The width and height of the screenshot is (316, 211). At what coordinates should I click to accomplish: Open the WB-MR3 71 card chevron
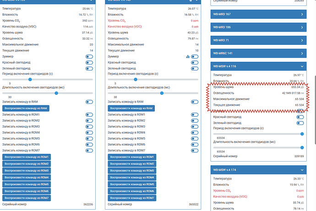pyautogui.click(x=302, y=40)
